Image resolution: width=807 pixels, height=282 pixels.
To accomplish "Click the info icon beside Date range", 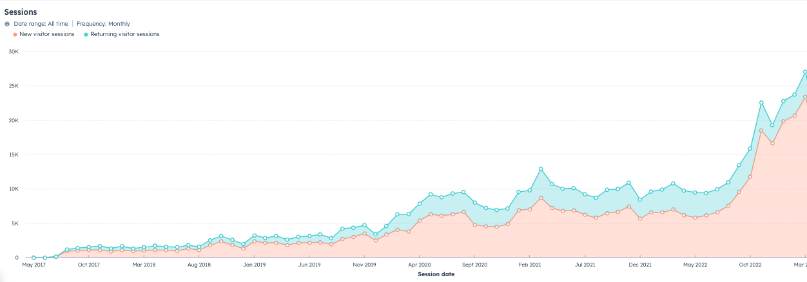I will [7, 24].
